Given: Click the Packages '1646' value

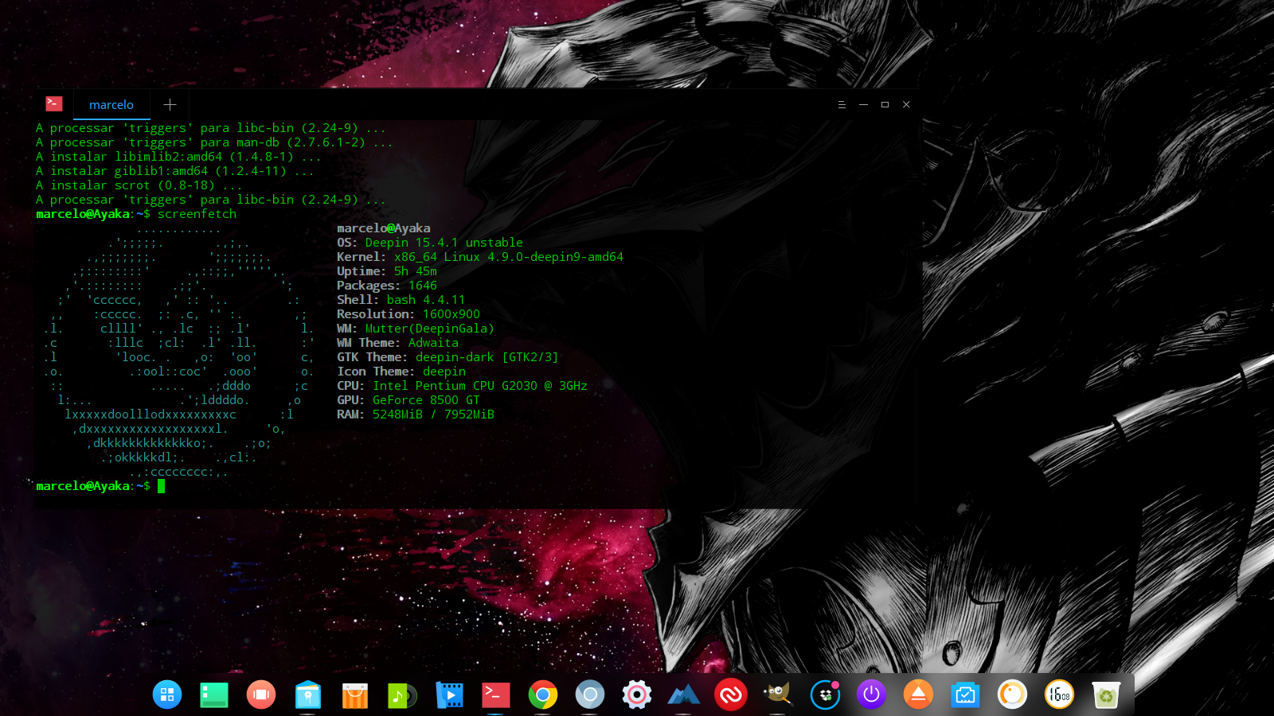Looking at the screenshot, I should [x=423, y=286].
